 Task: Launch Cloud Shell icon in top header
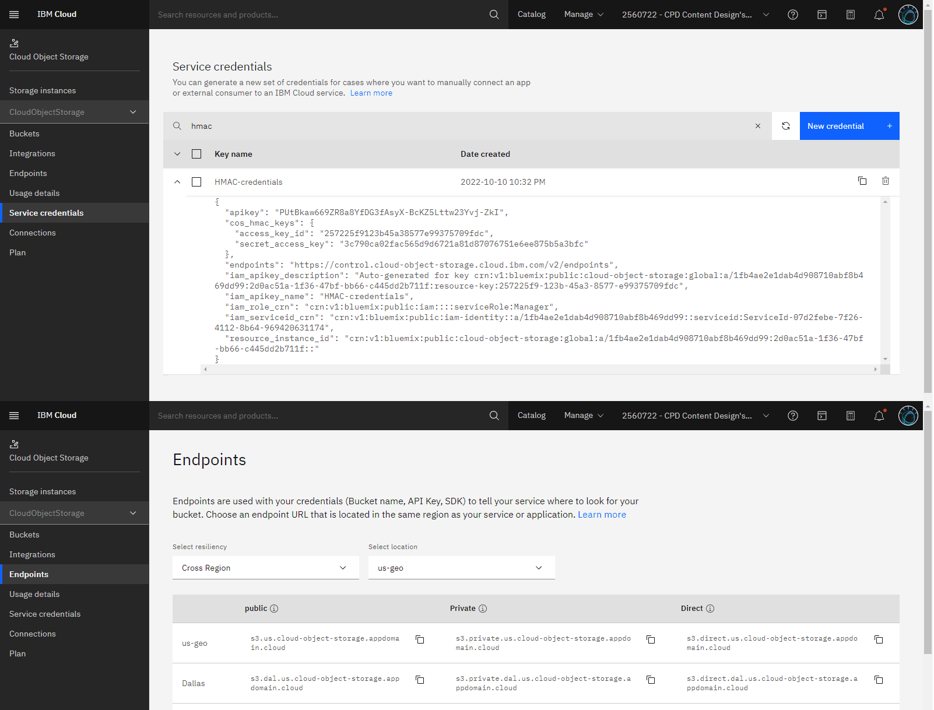coord(821,15)
